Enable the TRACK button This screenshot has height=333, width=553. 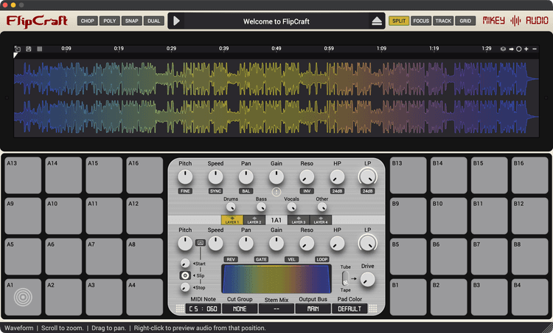click(x=443, y=21)
